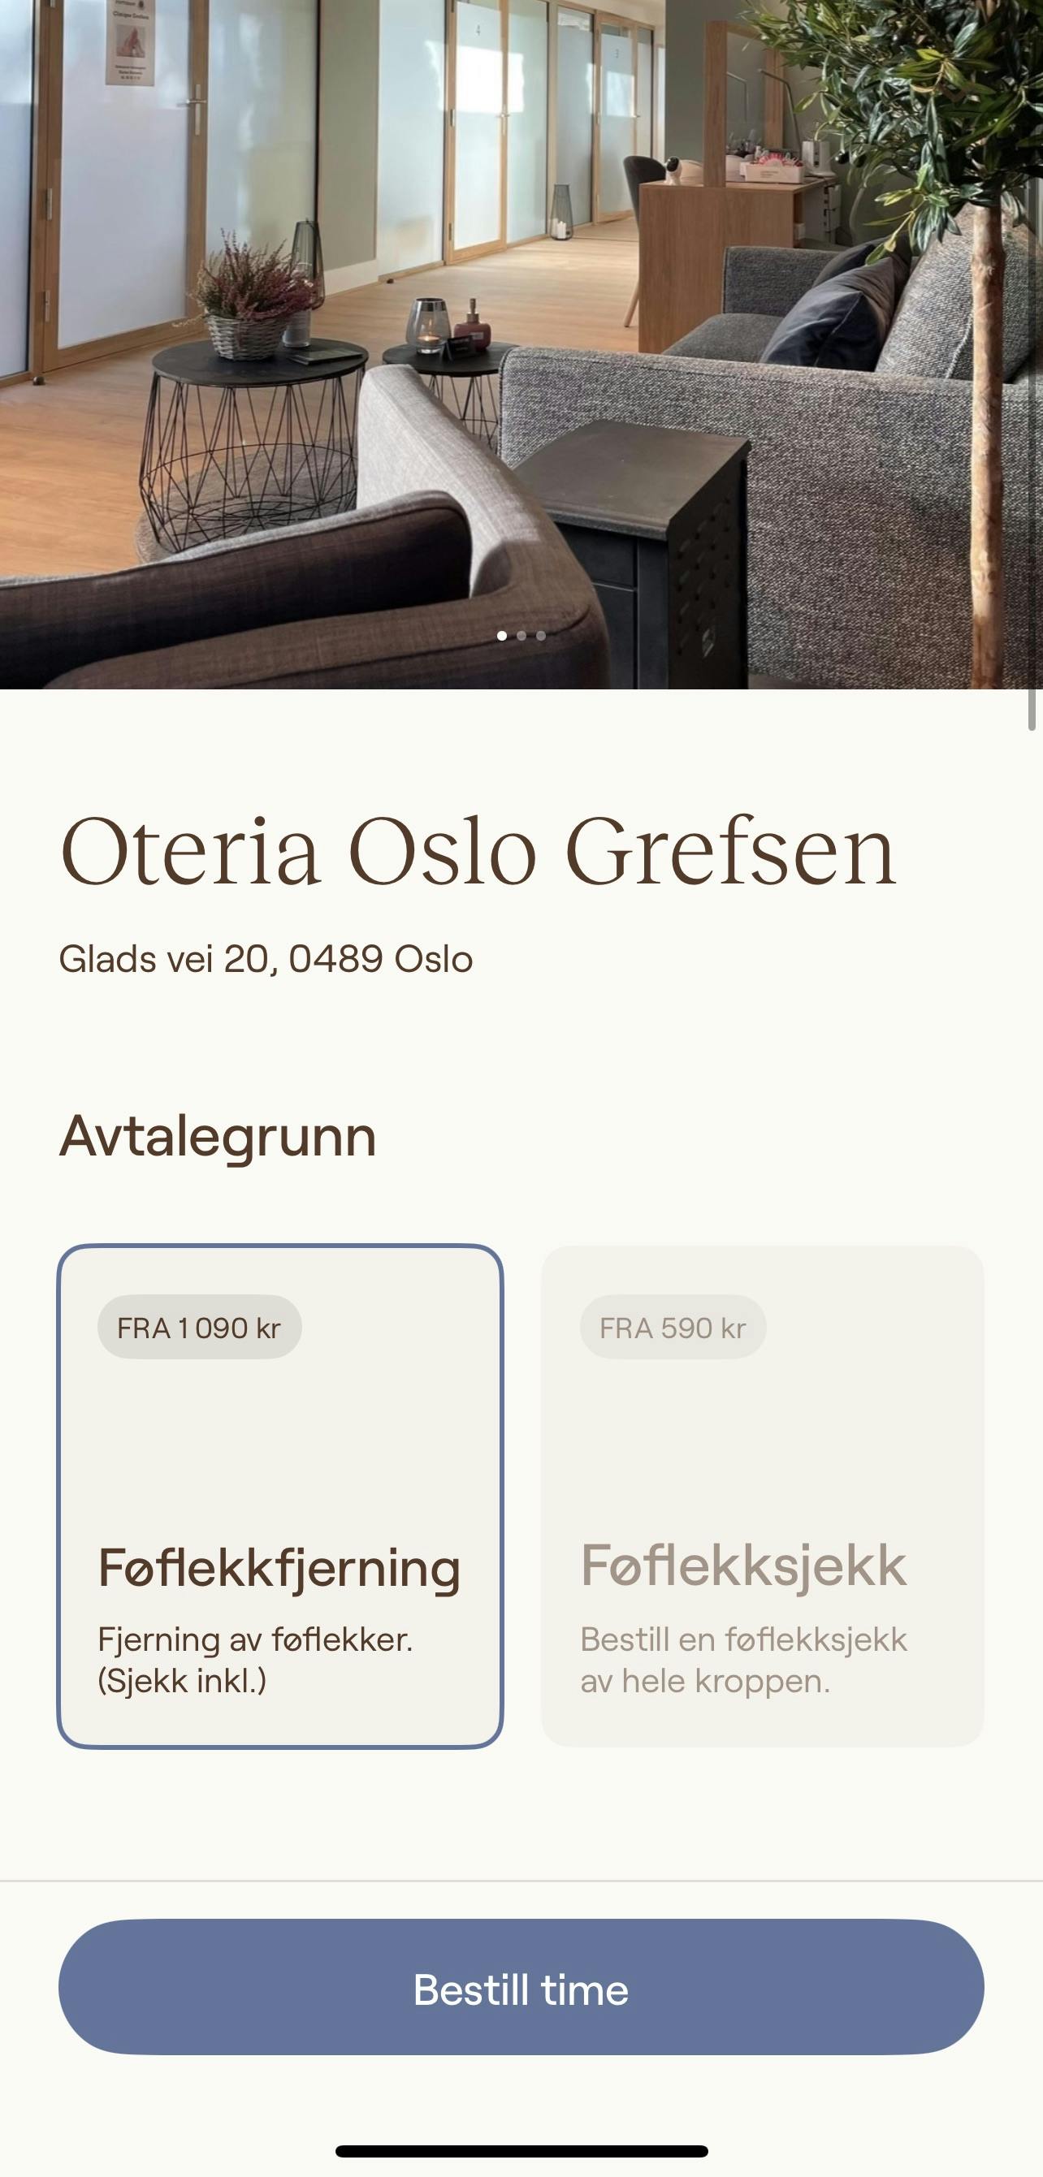Click the Føflekkfjerning heading text

tap(279, 1569)
